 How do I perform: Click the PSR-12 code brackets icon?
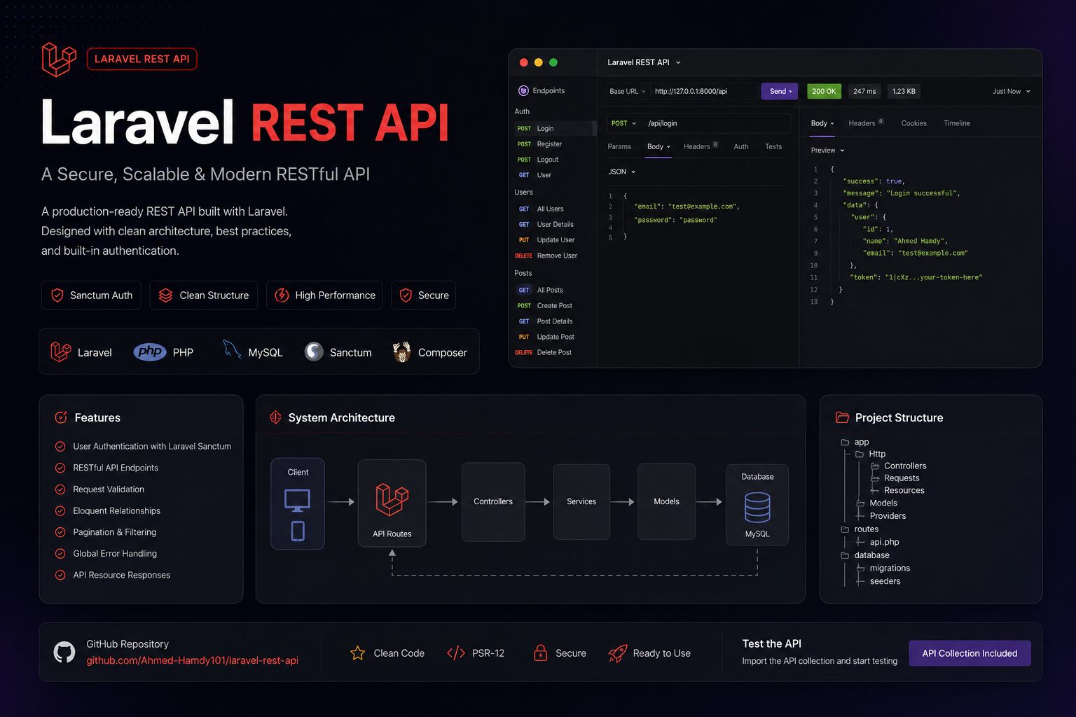click(x=456, y=653)
